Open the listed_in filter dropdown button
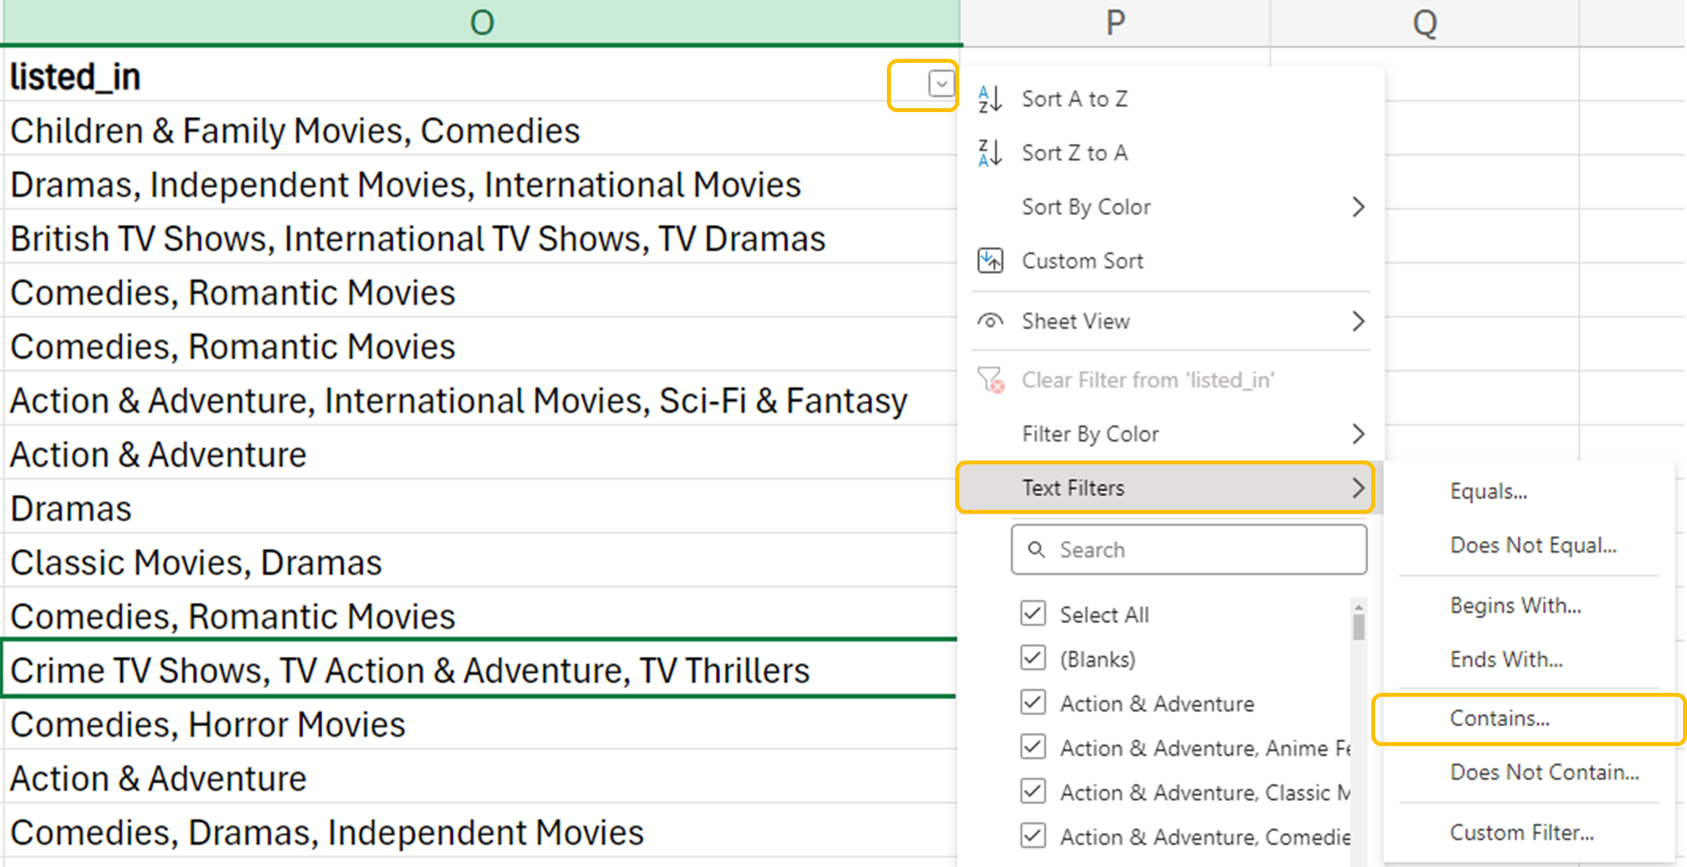Viewport: 1687px width, 867px height. click(x=941, y=84)
